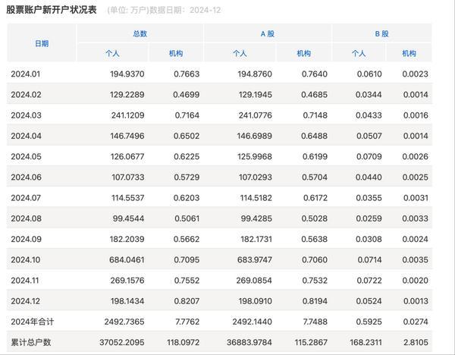Click 机构 sub-header under B 股
This screenshot has height=355, width=455.
tap(409, 54)
